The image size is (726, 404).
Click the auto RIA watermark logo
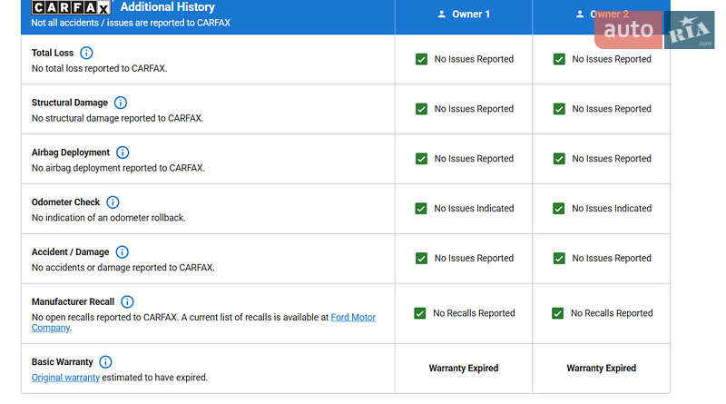click(x=653, y=30)
